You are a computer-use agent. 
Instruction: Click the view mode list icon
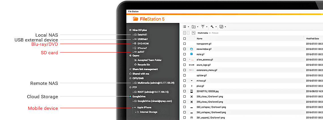[x=184, y=27]
